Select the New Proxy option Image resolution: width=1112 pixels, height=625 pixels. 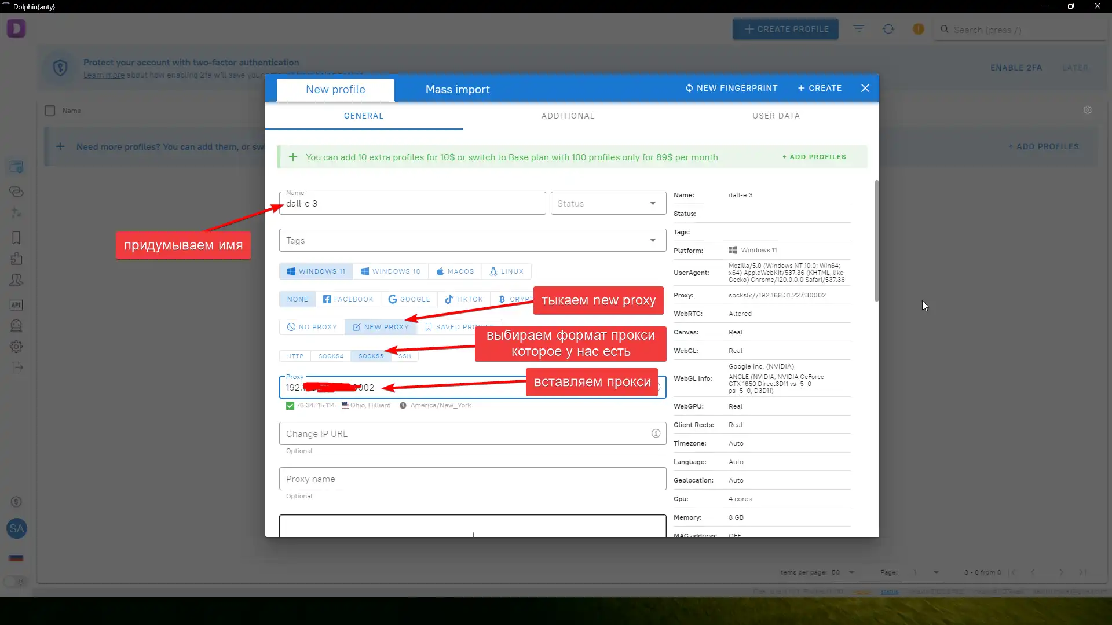coord(381,327)
